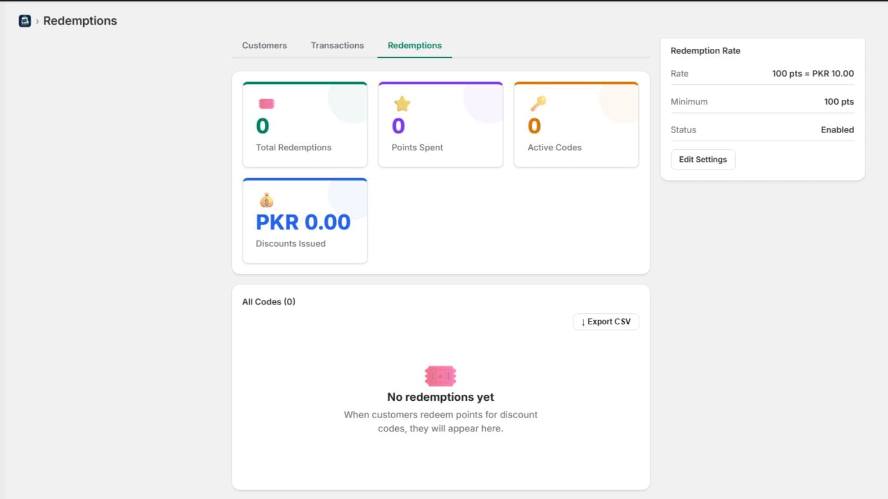Click the Discounts Issued label
Image resolution: width=888 pixels, height=499 pixels.
291,243
